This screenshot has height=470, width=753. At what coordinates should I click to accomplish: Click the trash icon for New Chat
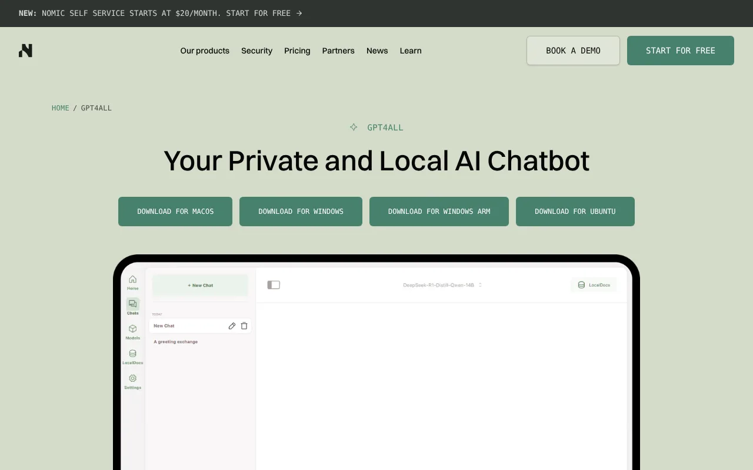tap(244, 325)
